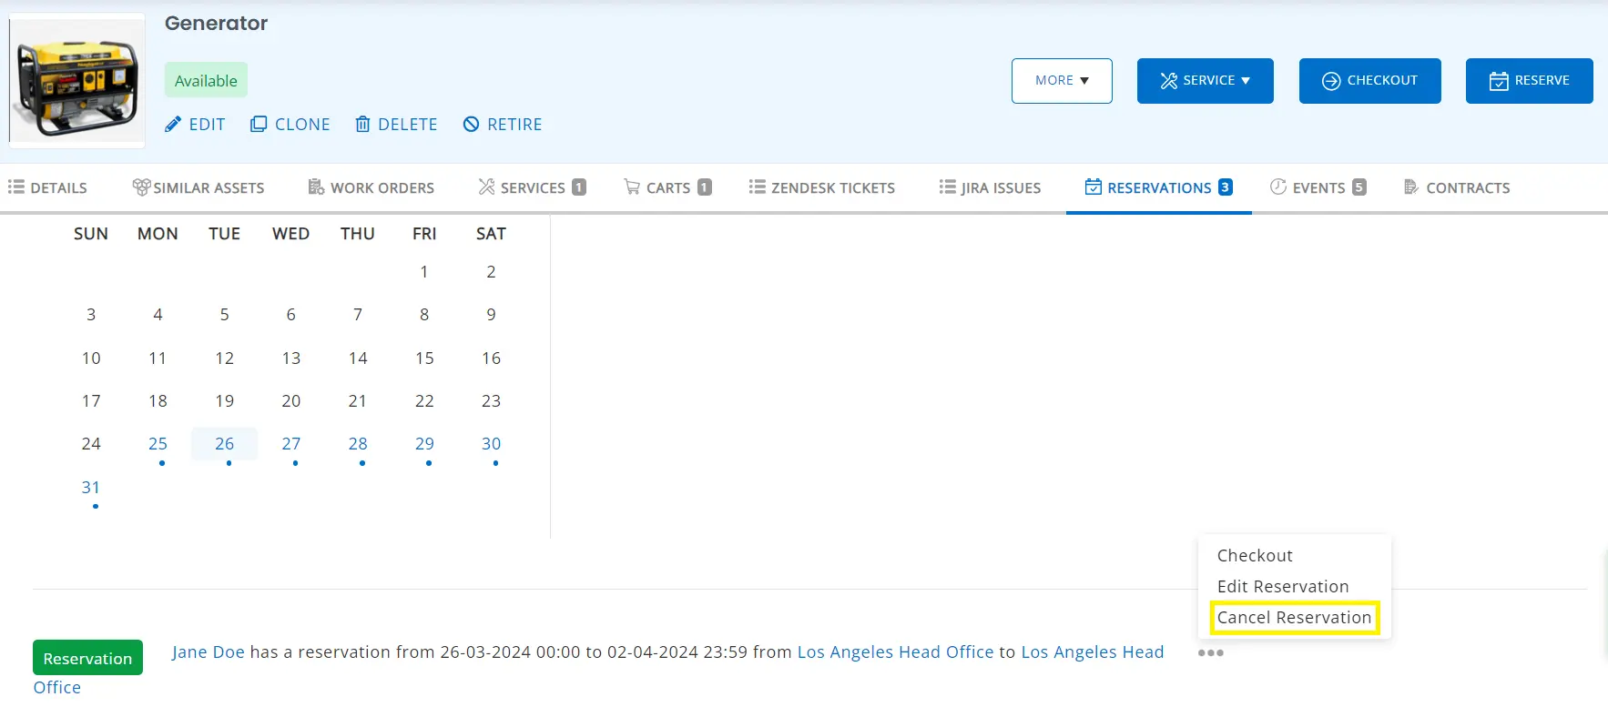The height and width of the screenshot is (707, 1608).
Task: Click the Delete trash icon
Action: (362, 125)
